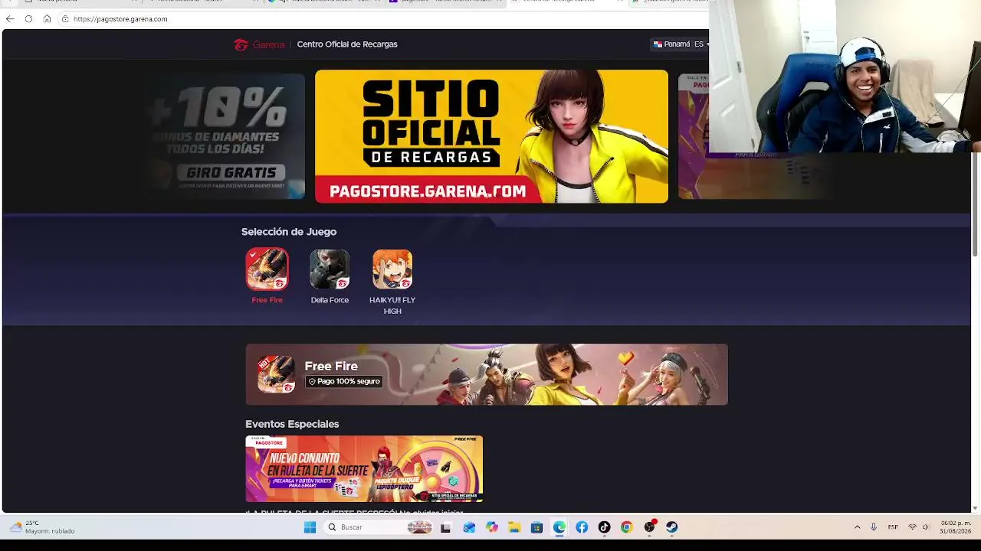
Task: Open Google Chrome from the taskbar
Action: [x=627, y=527]
